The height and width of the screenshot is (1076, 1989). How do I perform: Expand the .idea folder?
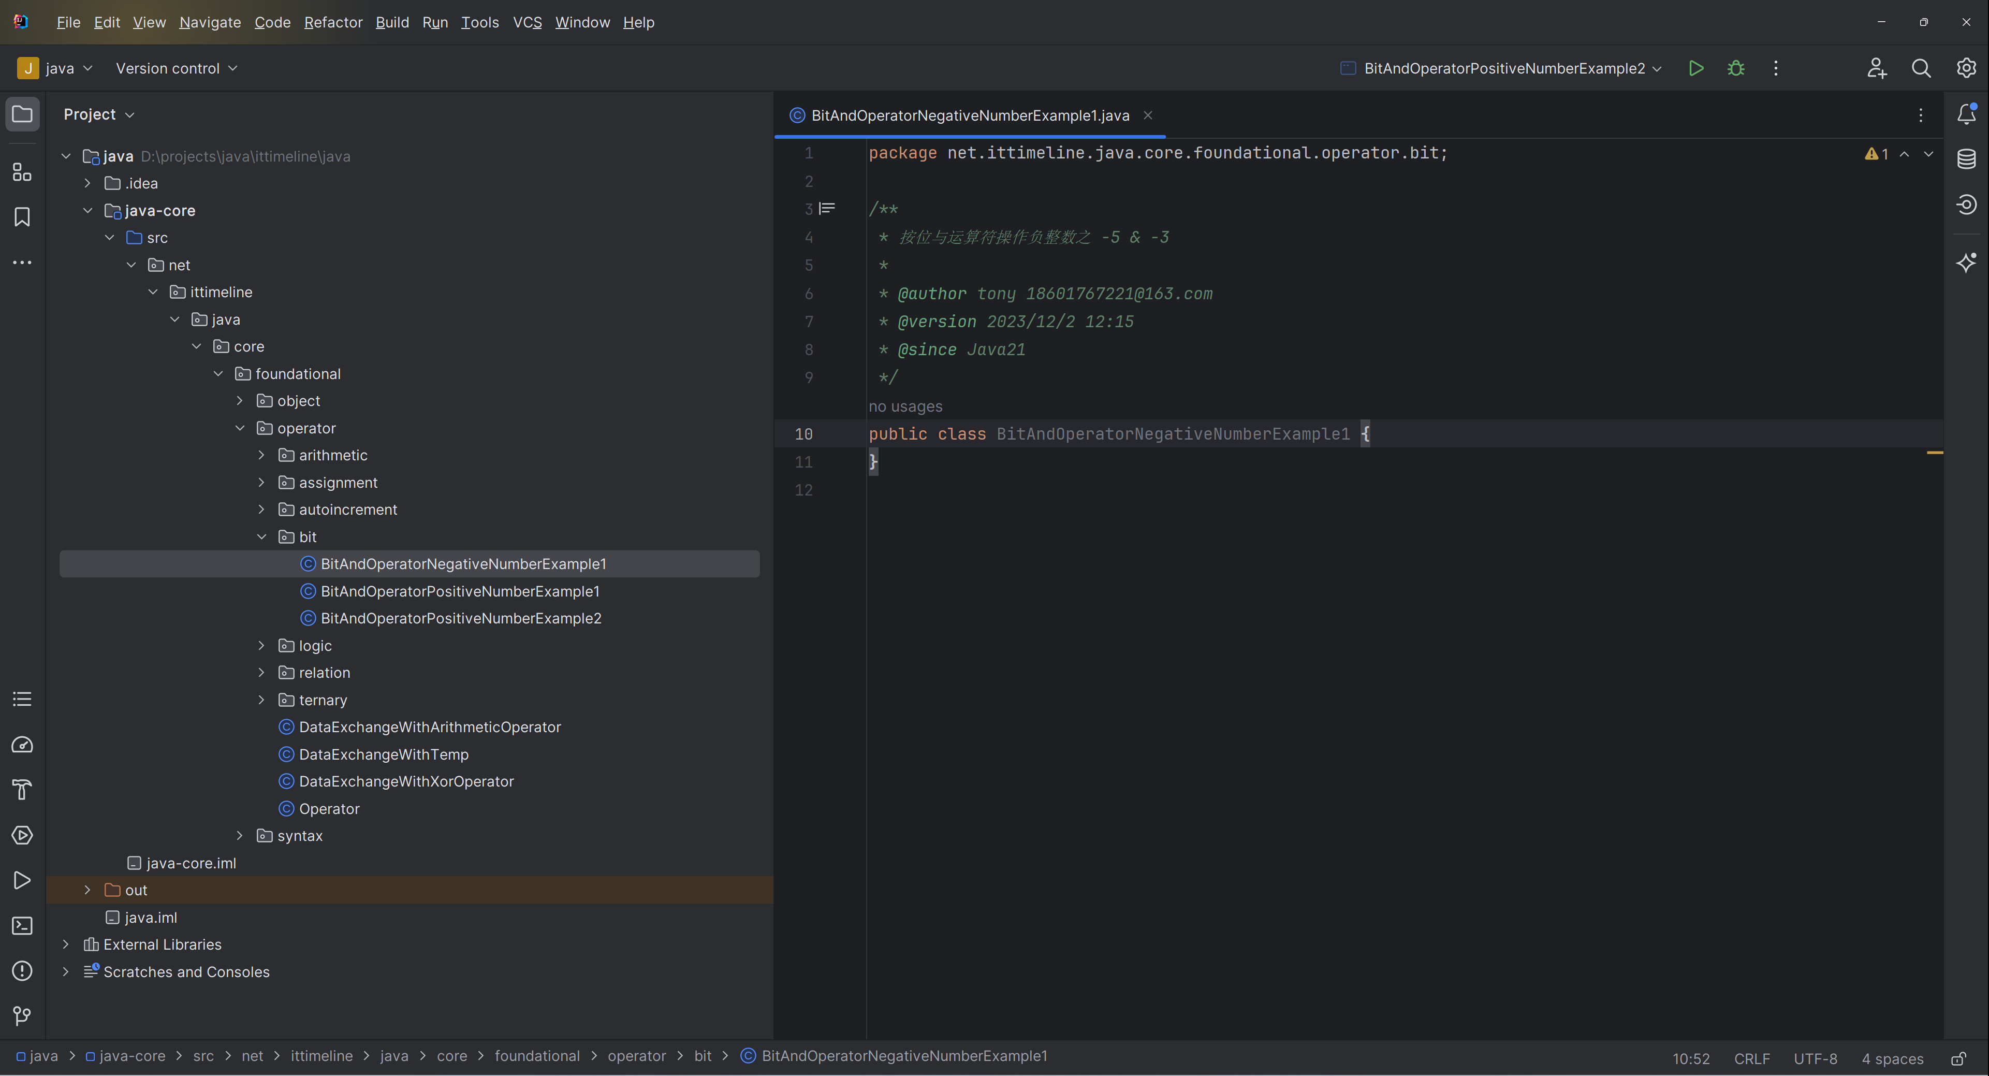click(87, 183)
